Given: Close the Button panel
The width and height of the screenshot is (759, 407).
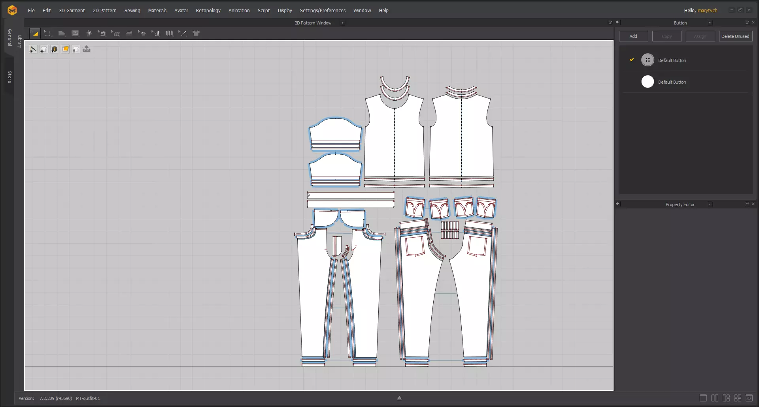Looking at the screenshot, I should tap(753, 23).
